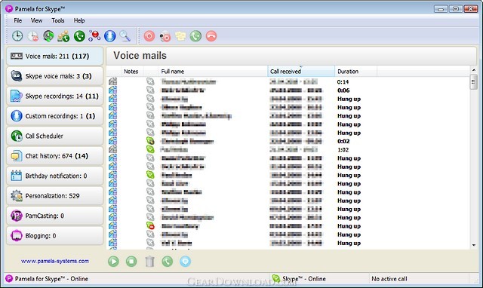Open the Help menu
The width and height of the screenshot is (483, 288).
(x=79, y=20)
